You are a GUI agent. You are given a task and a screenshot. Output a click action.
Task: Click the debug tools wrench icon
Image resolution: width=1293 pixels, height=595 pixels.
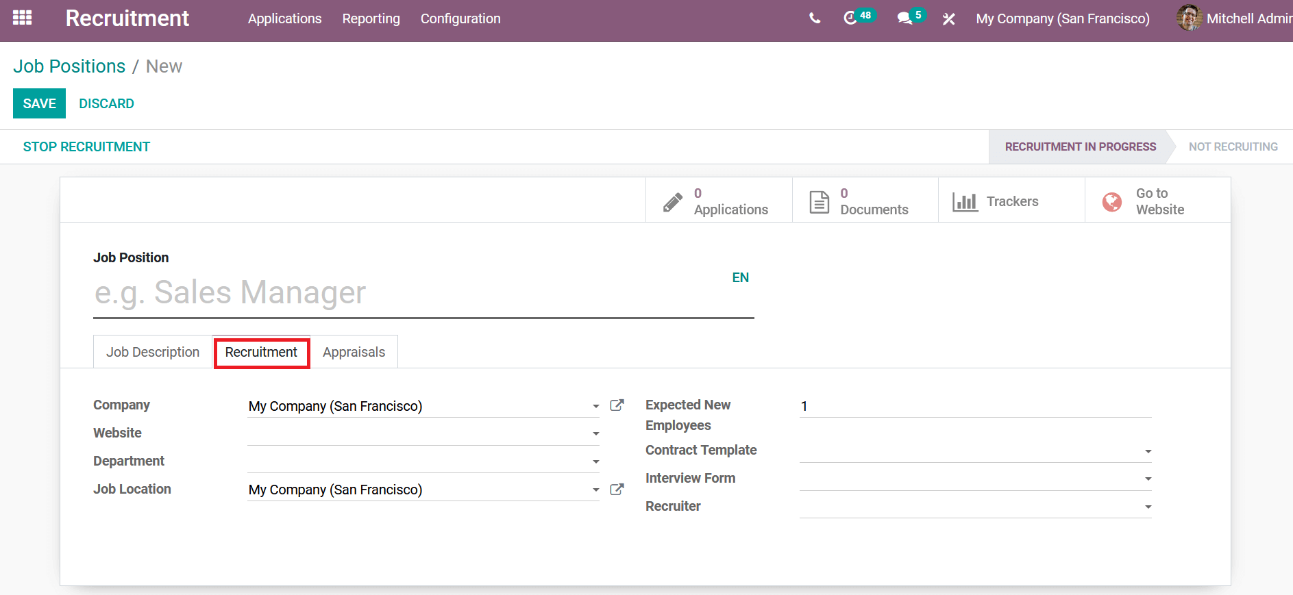948,19
